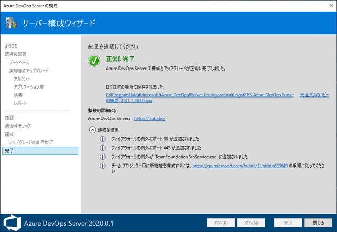Click info icon beside チーム プロジェクト message
This screenshot has height=232, width=337.
[x=103, y=166]
